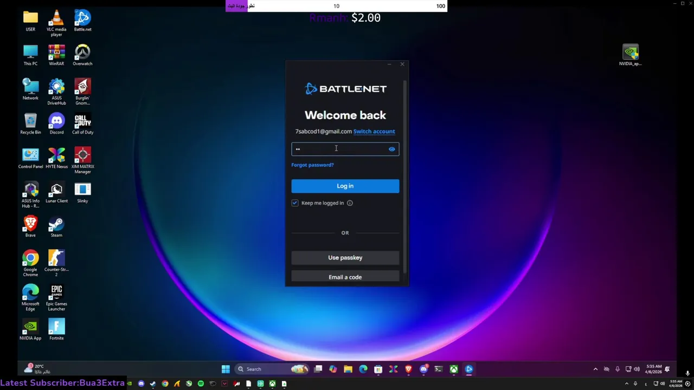Open Discord from taskbar
Screen dimensions: 694x390
click(x=423, y=369)
